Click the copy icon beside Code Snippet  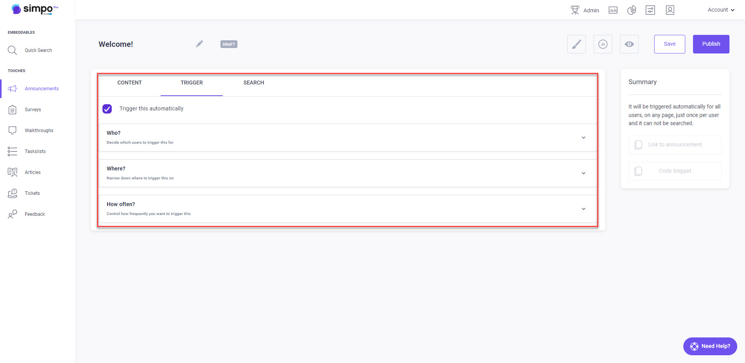[x=638, y=171]
